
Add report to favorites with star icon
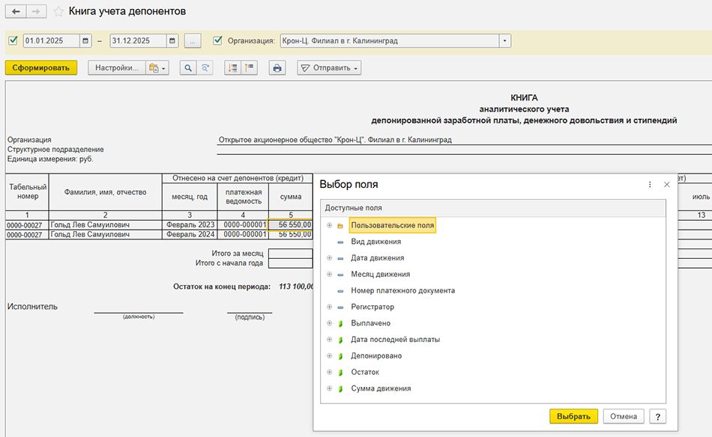click(58, 12)
